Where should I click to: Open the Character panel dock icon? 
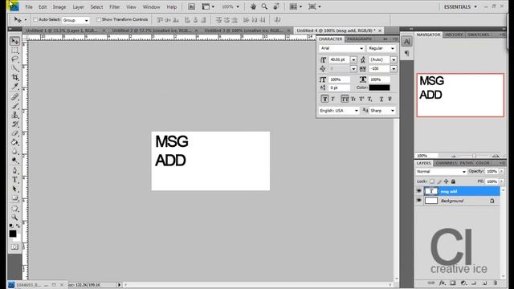pos(407,42)
